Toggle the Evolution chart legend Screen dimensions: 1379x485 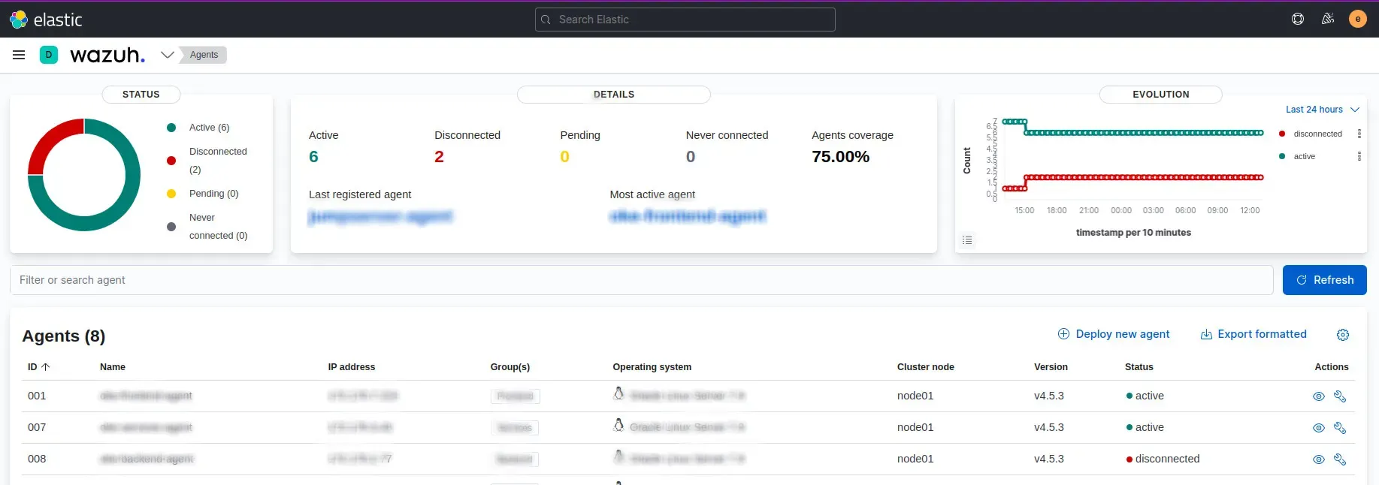coord(967,240)
